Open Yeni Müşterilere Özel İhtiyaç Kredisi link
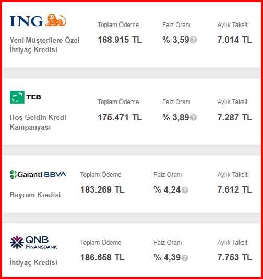 tap(44, 45)
